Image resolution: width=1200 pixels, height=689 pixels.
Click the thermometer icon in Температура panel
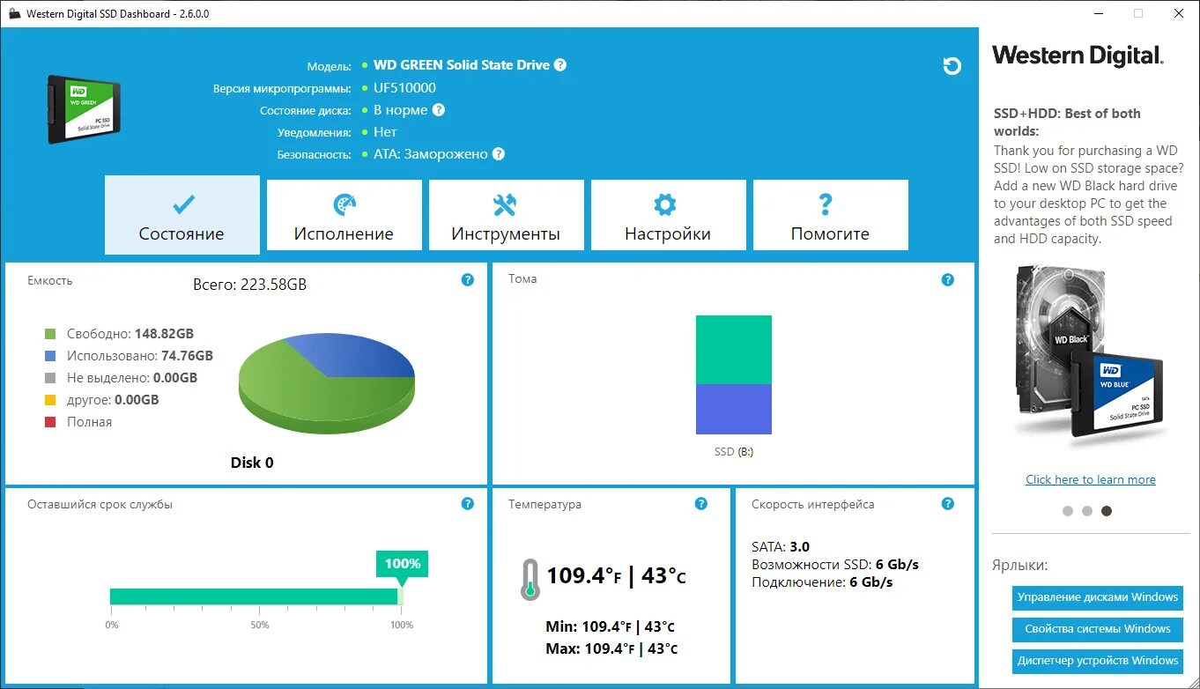coord(529,576)
